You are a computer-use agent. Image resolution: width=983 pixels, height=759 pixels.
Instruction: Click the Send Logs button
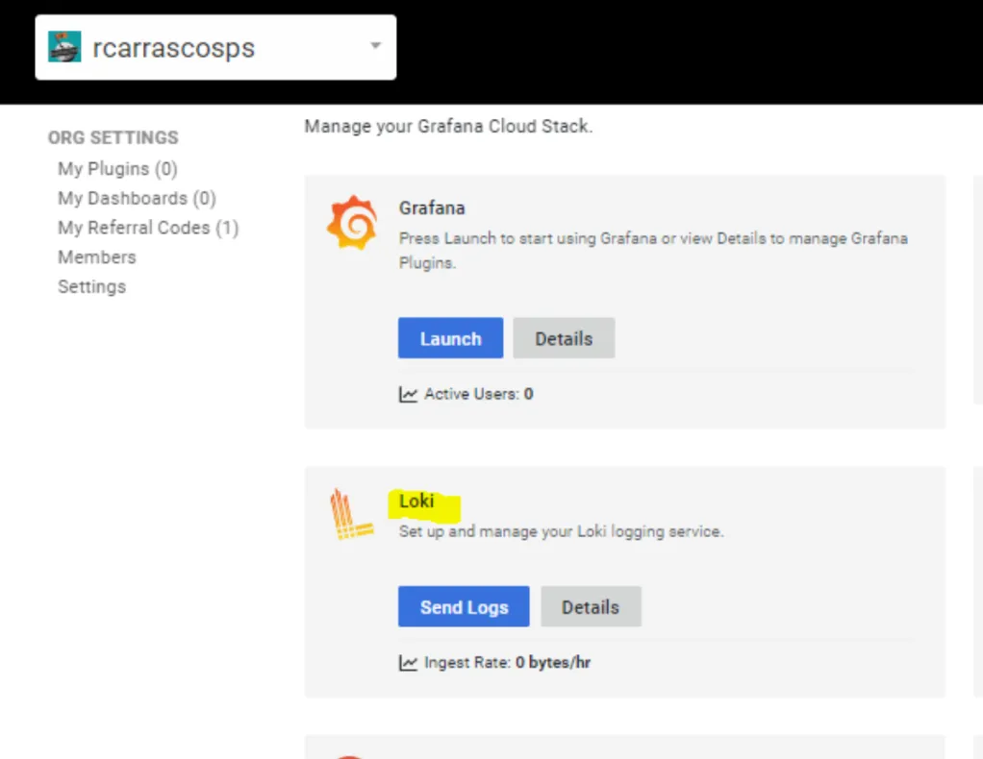(x=464, y=606)
